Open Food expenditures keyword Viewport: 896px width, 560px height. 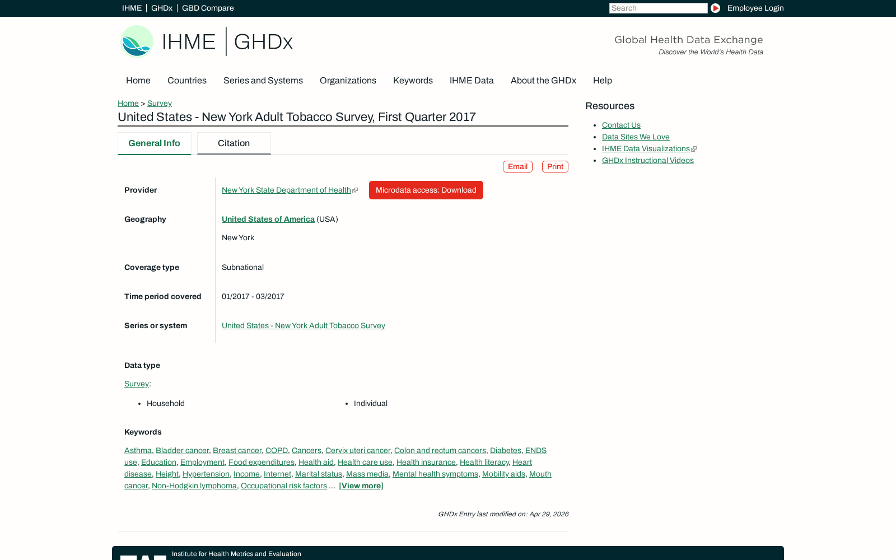262,462
